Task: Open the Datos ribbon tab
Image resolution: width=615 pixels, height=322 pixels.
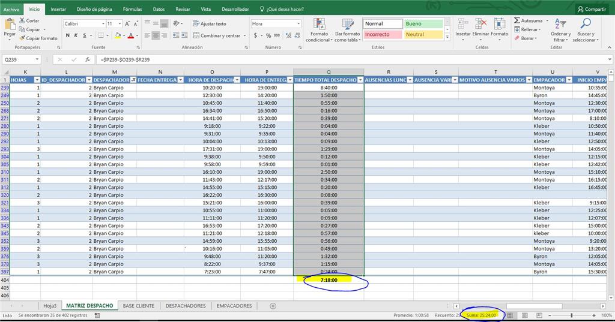Action: click(x=159, y=9)
